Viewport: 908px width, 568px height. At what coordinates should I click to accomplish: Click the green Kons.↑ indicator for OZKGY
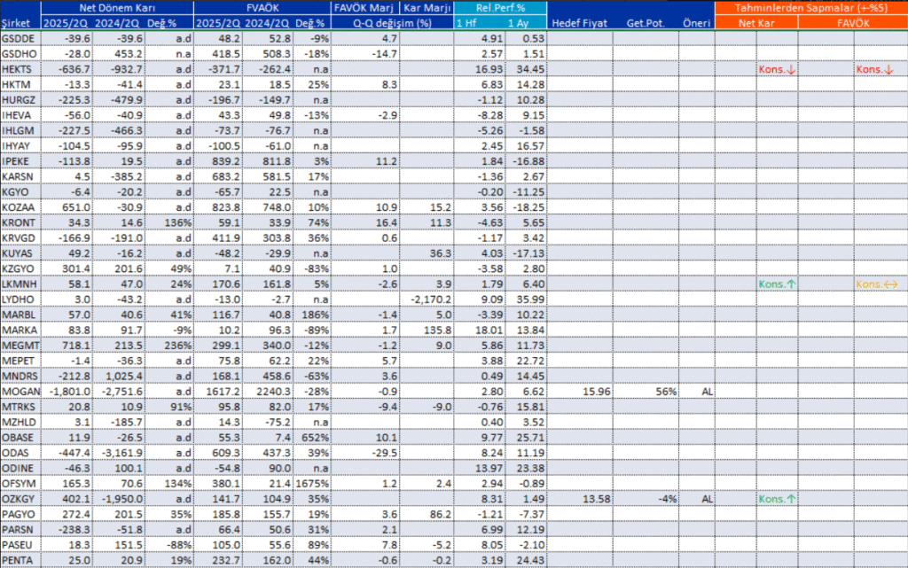pyautogui.click(x=776, y=498)
